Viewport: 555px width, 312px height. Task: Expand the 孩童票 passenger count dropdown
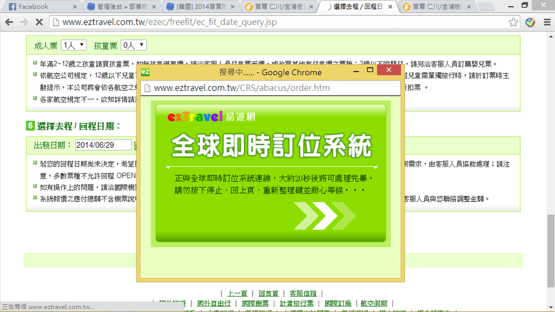(x=133, y=45)
